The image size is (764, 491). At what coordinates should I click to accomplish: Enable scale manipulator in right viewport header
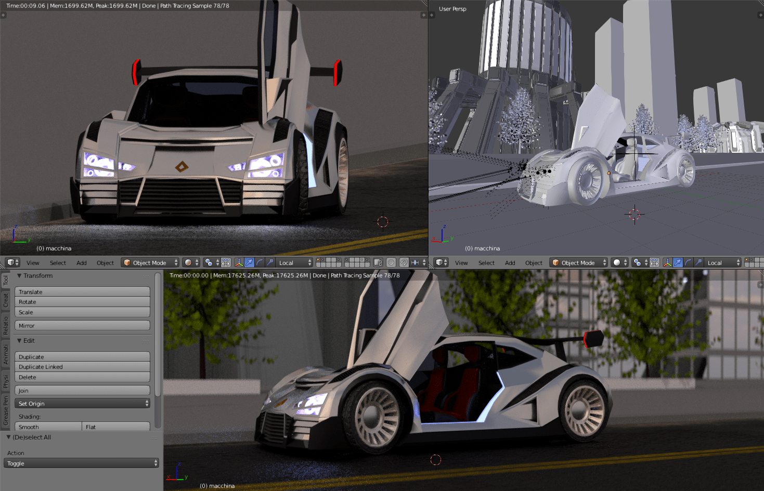[698, 262]
